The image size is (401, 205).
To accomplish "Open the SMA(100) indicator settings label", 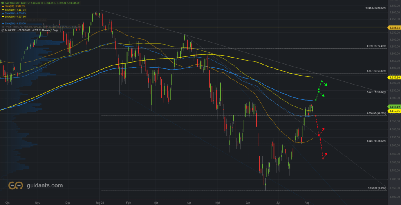I will [x=10, y=9].
